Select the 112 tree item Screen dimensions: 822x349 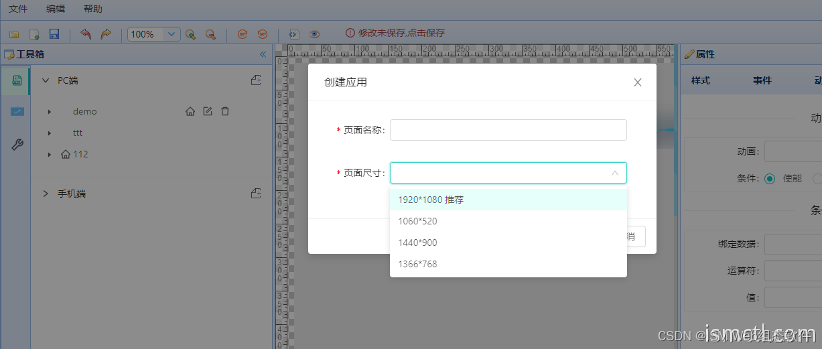point(80,154)
